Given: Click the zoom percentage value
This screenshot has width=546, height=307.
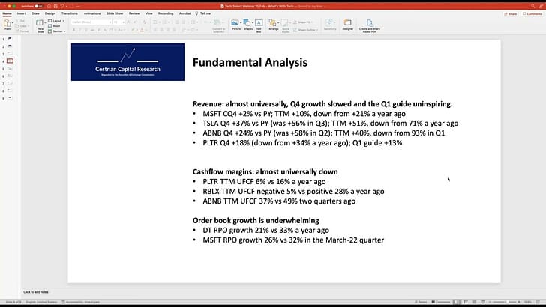Looking at the screenshot, I should coord(528,302).
